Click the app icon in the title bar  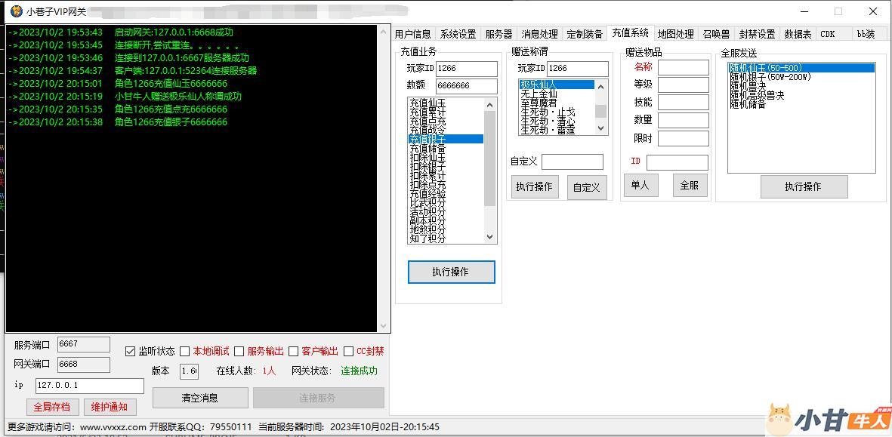pos(16,11)
